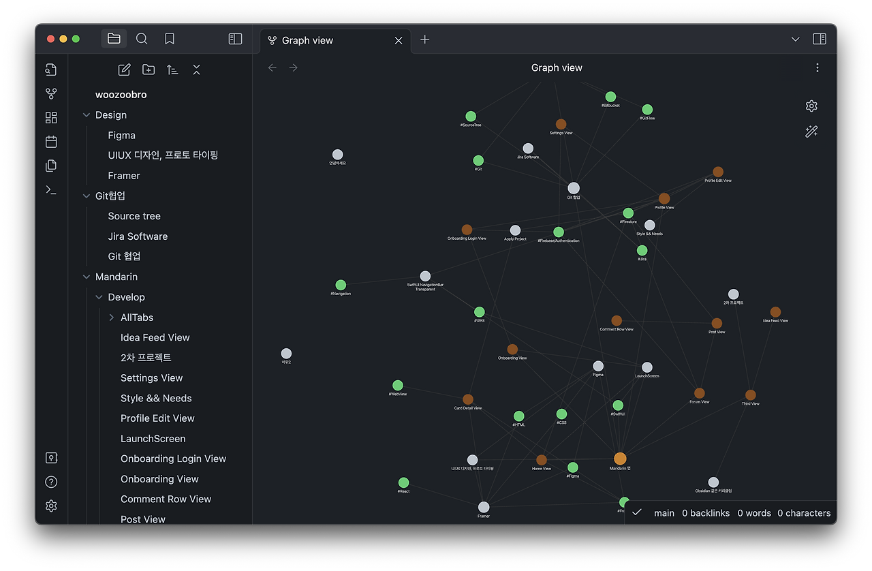Screen dimensions: 872x571
Task: Open the file explorer folder icon tab
Action: 114,39
